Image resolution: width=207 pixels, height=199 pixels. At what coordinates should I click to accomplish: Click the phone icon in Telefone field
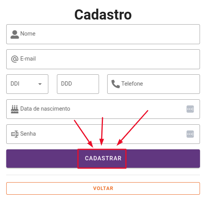[115, 84]
